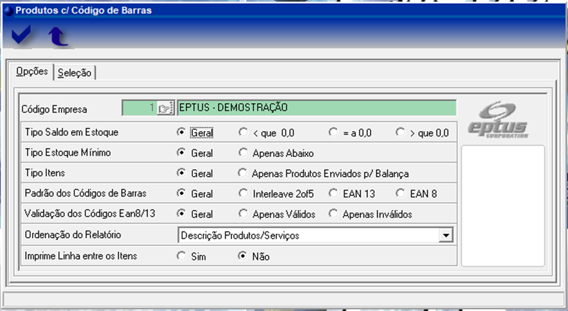Enable Sim for Imprime Linha entre os Itens
Screen dimensions: 568x311
coord(181,256)
